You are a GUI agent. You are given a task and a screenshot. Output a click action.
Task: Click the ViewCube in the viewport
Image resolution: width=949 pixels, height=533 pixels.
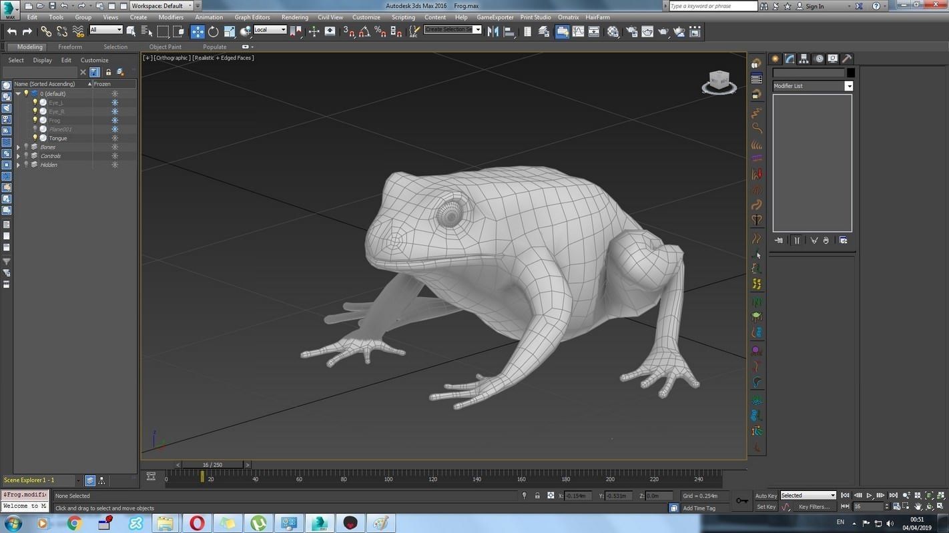[x=719, y=82]
